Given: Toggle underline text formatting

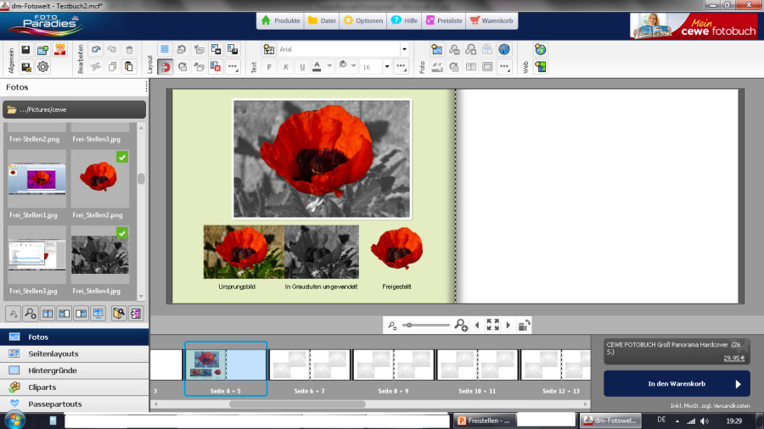Looking at the screenshot, I should tap(302, 66).
